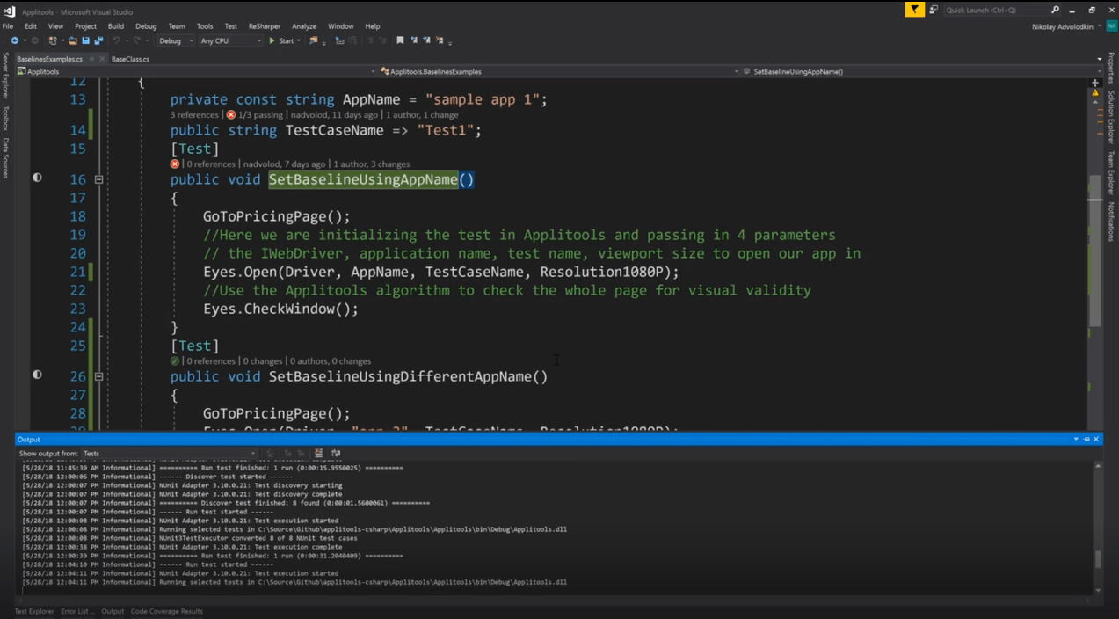
Task: Click the failed test icon above SetBaselineUsingAppName
Action: click(x=175, y=164)
